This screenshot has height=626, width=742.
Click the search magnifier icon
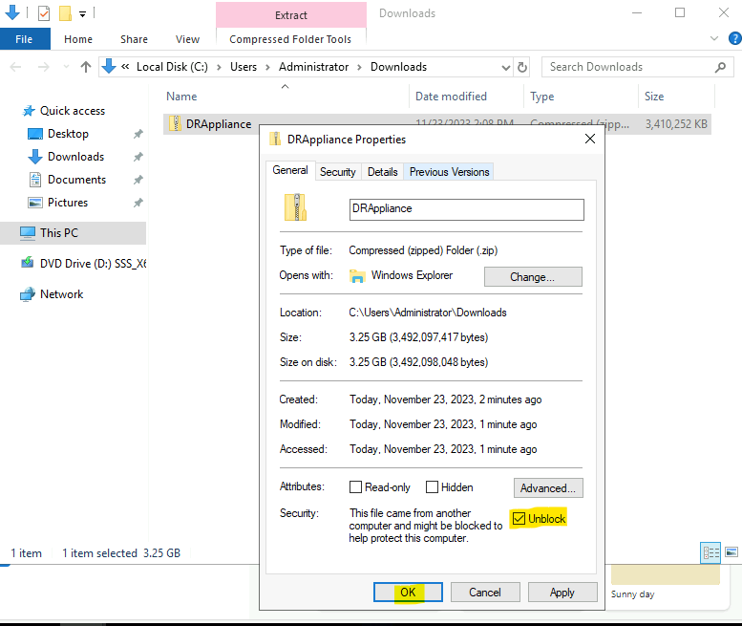(720, 67)
